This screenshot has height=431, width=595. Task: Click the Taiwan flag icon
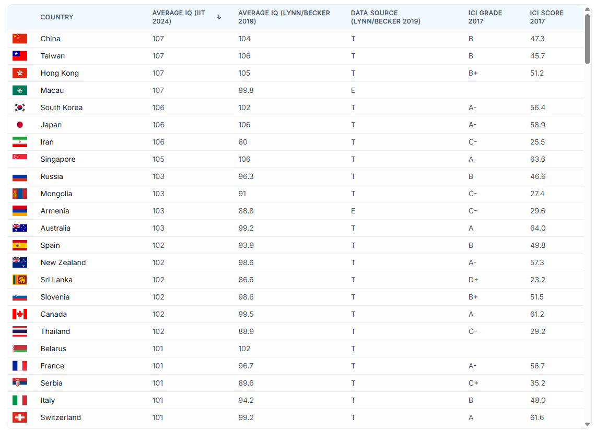click(20, 56)
